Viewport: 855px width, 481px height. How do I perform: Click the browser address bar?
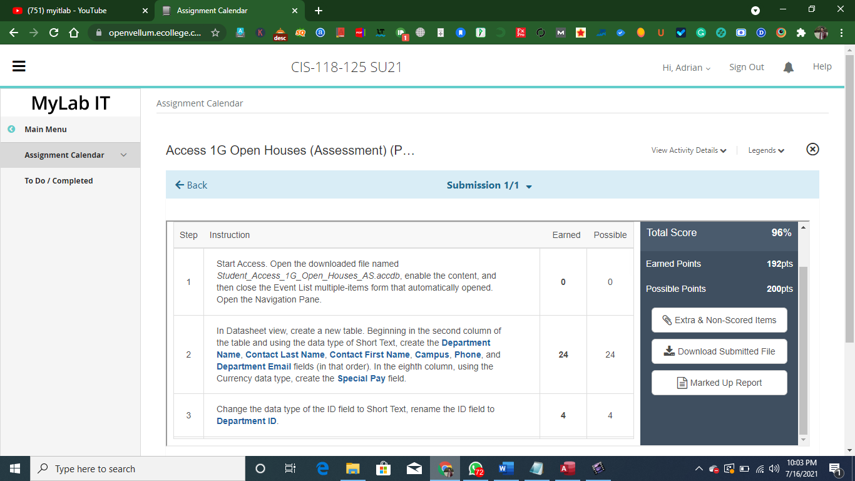(155, 33)
